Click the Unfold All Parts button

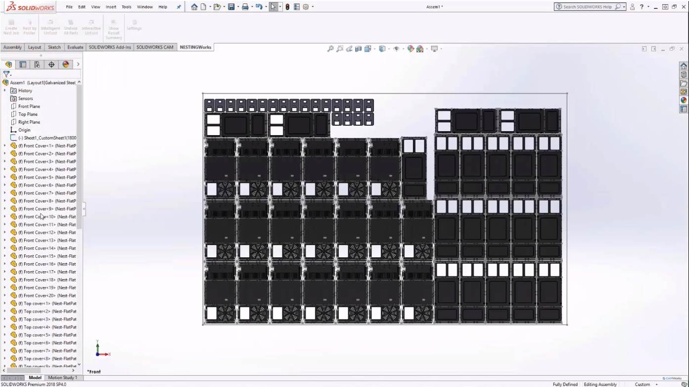pyautogui.click(x=71, y=28)
